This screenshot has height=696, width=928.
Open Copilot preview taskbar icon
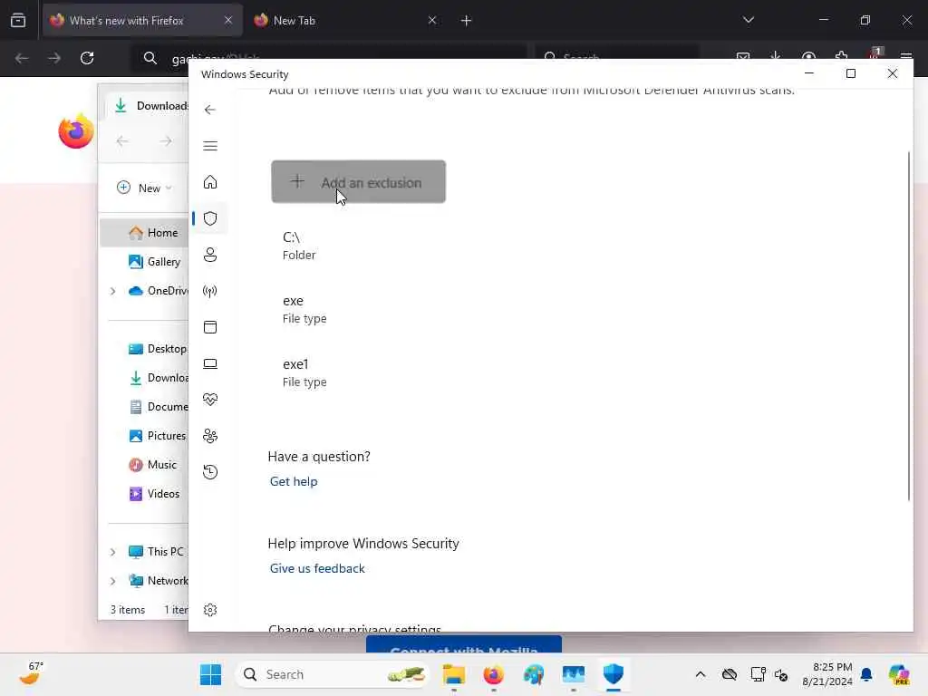pyautogui.click(x=899, y=674)
